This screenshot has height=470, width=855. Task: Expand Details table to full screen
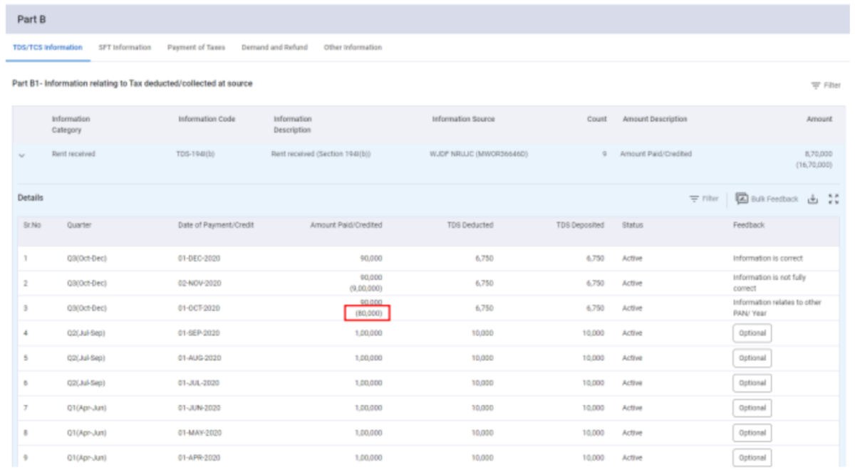(834, 199)
